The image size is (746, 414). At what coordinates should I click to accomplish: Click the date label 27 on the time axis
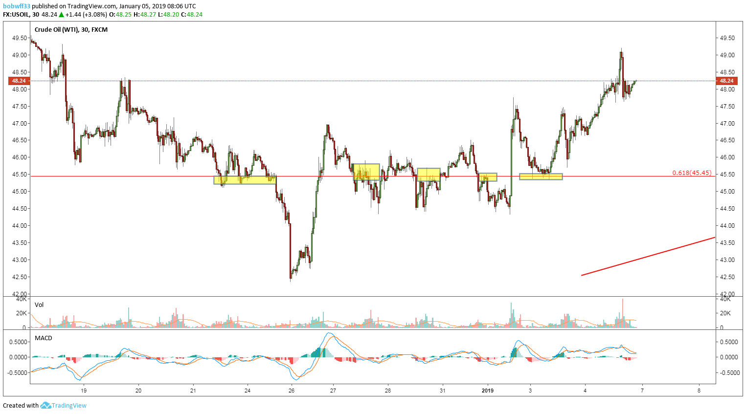tap(333, 391)
